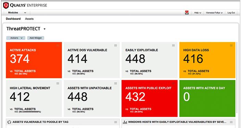Click Total Assets under High Lateral Movement
Image resolution: width=242 pixels, height=128 pixels.
[x=25, y=109]
